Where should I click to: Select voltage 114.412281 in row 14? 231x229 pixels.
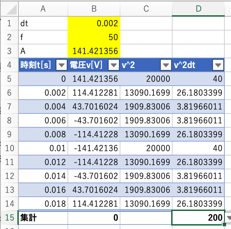point(94,204)
